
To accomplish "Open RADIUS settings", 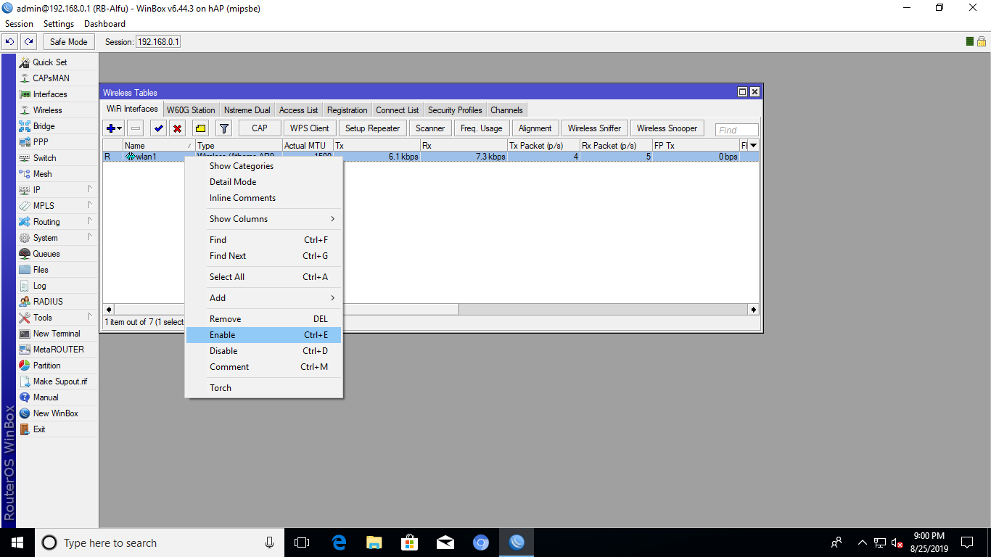I will coord(57,302).
